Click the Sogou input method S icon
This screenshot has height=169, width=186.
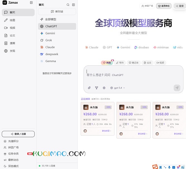(155, 167)
